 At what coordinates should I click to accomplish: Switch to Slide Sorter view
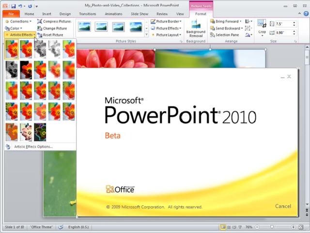[229, 227]
